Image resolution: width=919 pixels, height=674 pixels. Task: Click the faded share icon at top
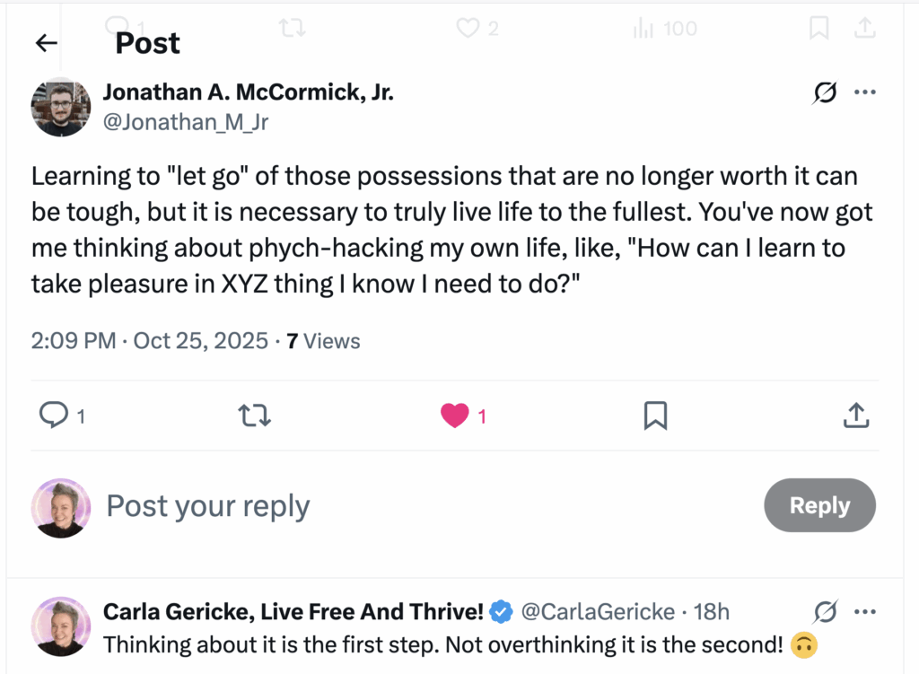click(x=864, y=29)
